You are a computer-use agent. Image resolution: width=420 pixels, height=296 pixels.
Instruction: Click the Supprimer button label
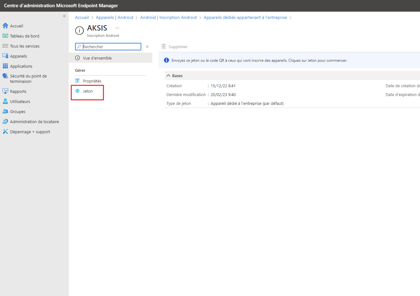tap(178, 47)
